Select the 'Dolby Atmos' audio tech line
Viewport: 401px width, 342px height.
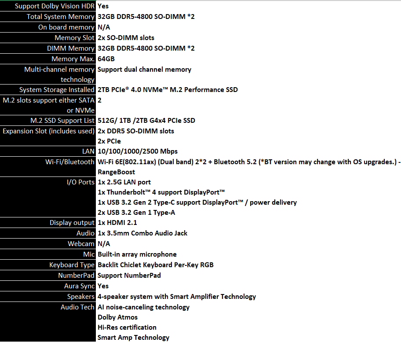point(117,317)
